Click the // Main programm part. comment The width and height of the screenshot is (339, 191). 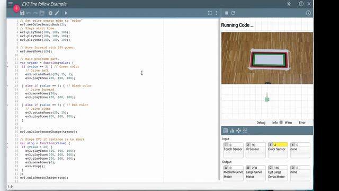[39, 59]
